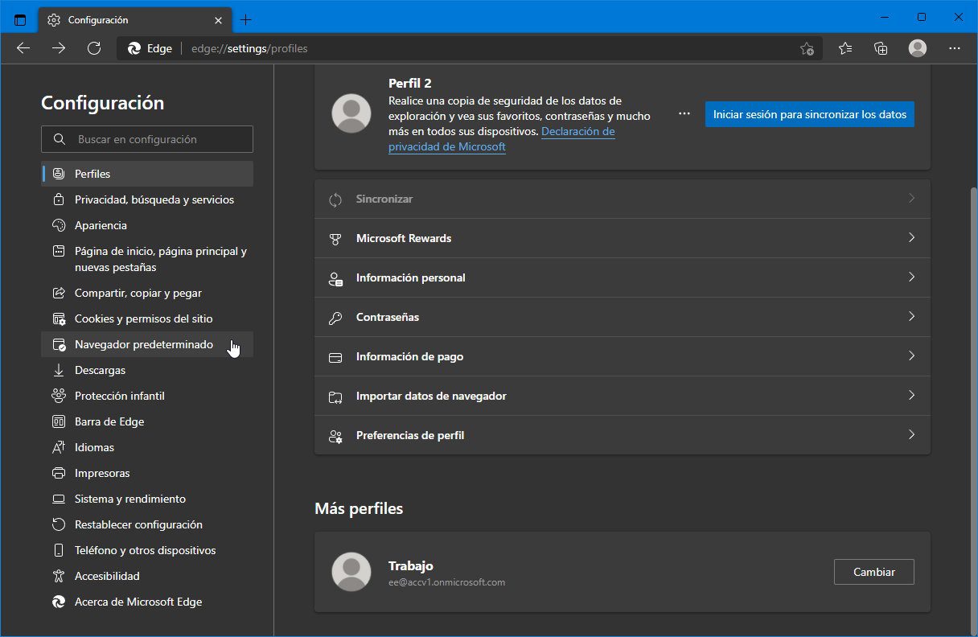The image size is (978, 637).
Task: Go back with the back arrow
Action: tap(23, 48)
